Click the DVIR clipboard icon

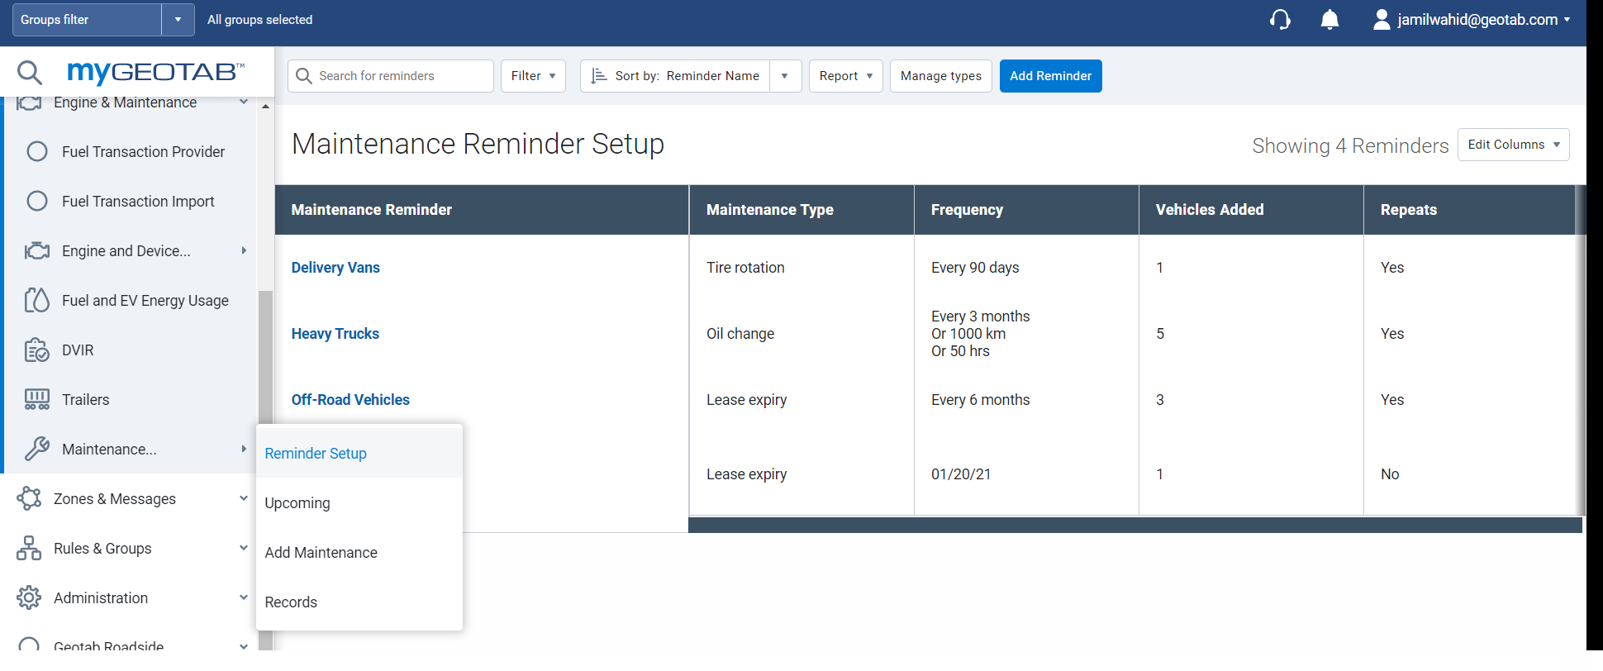pyautogui.click(x=36, y=350)
